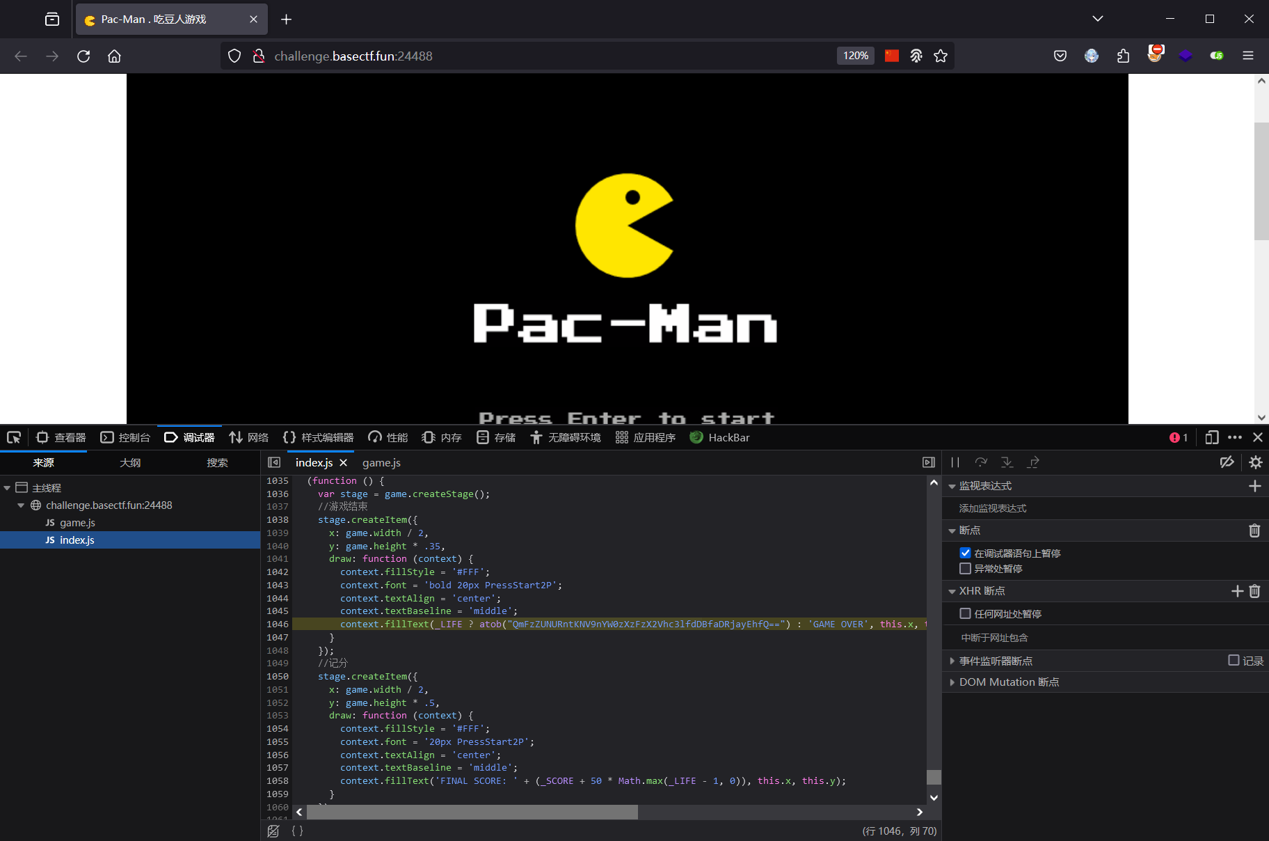The height and width of the screenshot is (841, 1269).
Task: Switch to the game.js editor tab
Action: [x=381, y=462]
